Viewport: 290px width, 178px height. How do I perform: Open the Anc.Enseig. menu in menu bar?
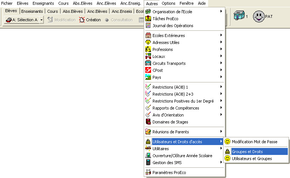click(x=131, y=3)
